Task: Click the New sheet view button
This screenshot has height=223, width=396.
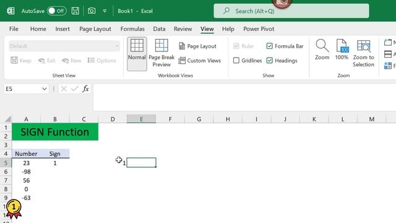Action: pyautogui.click(x=72, y=61)
